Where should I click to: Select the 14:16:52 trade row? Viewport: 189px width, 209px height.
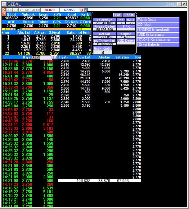28,188
